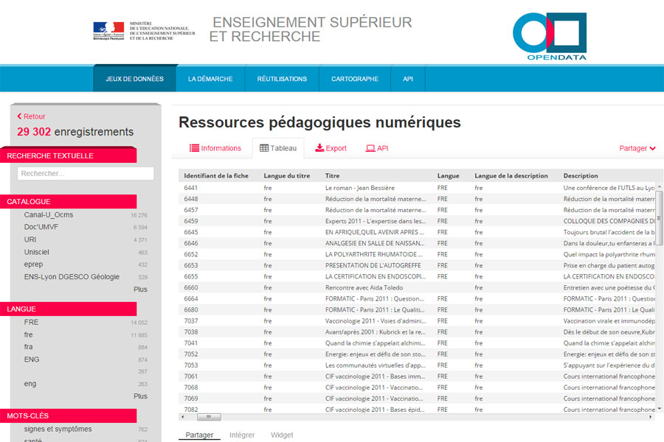Go to Réutilisations page
This screenshot has height=442, width=664.
(282, 79)
